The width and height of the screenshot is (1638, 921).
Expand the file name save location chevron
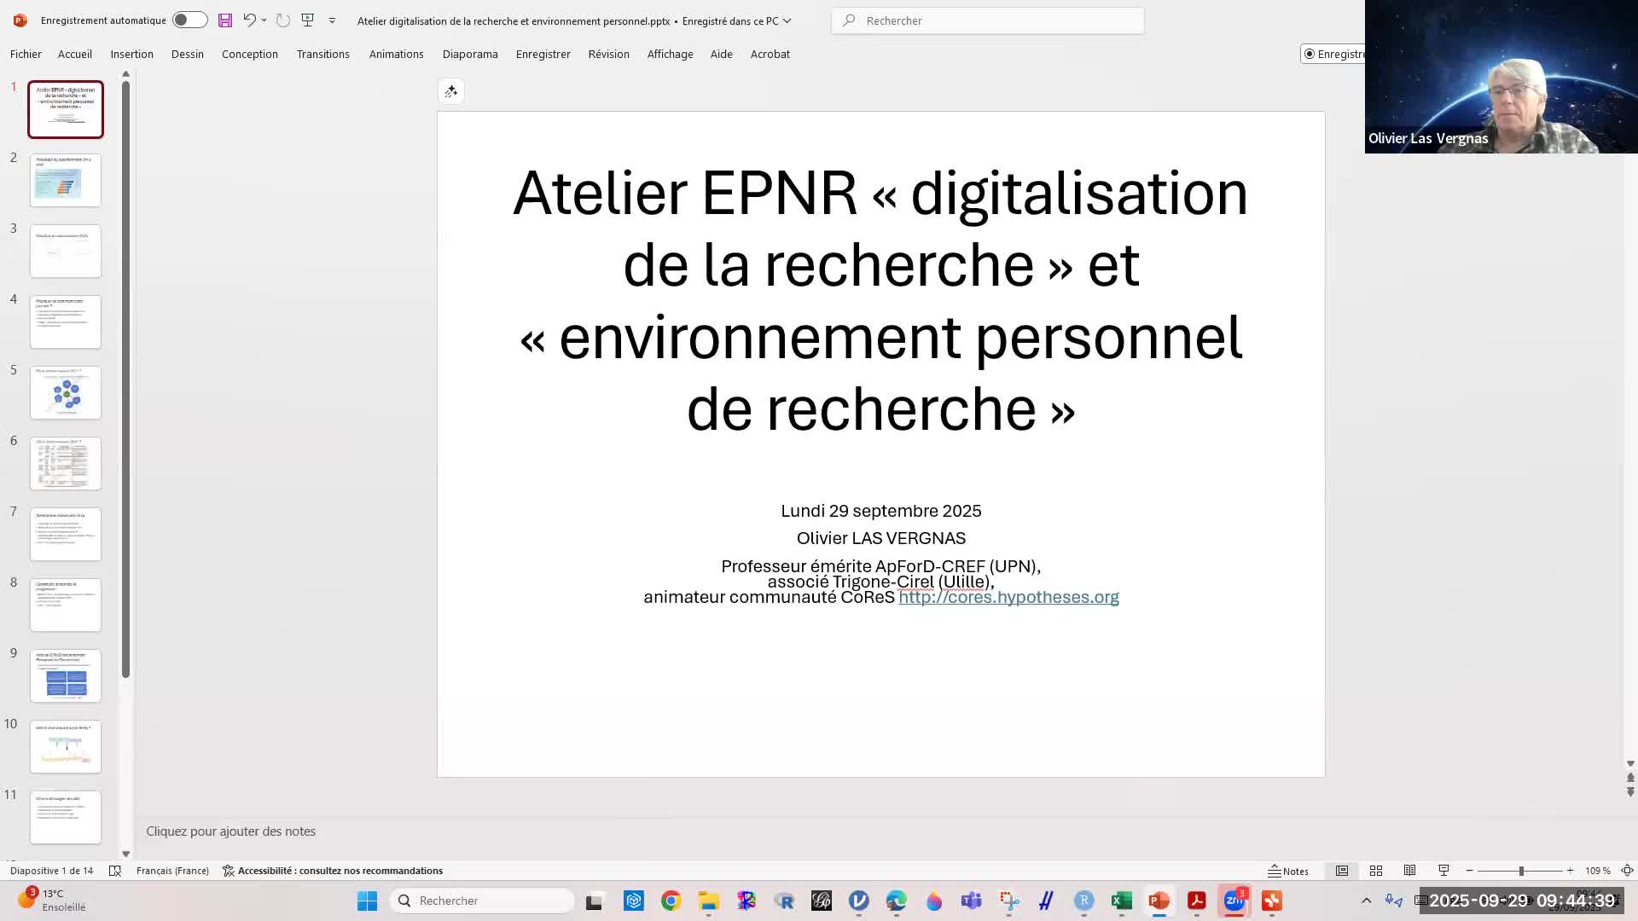(787, 20)
